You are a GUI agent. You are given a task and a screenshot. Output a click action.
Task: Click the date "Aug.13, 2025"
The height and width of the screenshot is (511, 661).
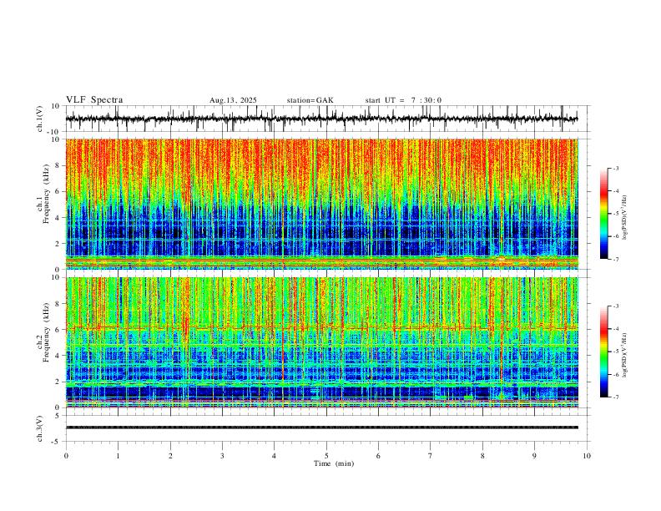[x=233, y=100]
